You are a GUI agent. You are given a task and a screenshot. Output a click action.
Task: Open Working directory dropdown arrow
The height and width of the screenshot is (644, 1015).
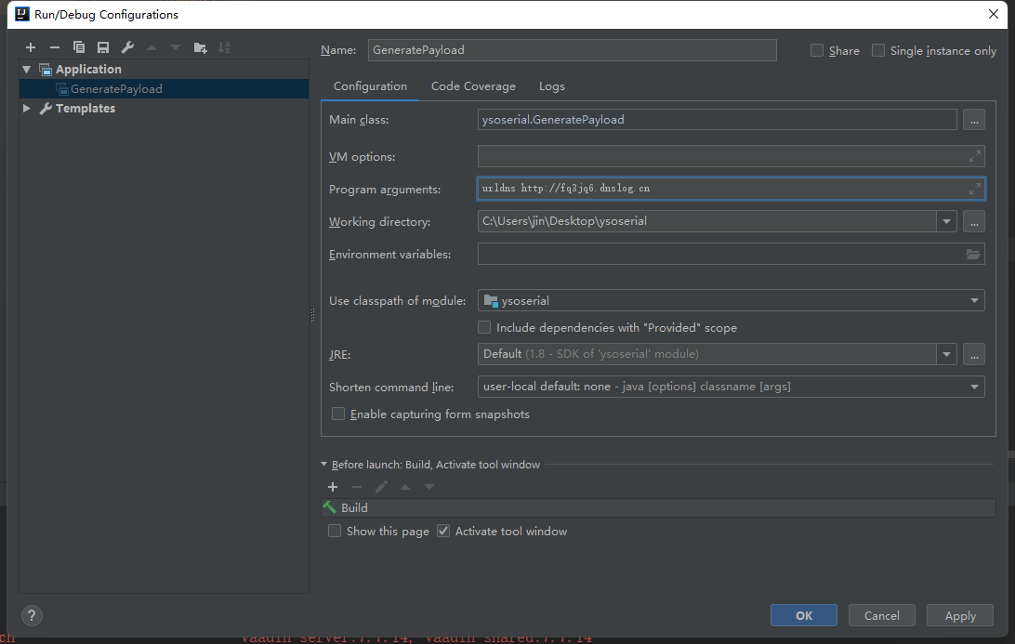click(946, 221)
